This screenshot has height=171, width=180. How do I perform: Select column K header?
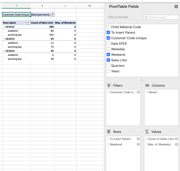[x=42, y=6]
